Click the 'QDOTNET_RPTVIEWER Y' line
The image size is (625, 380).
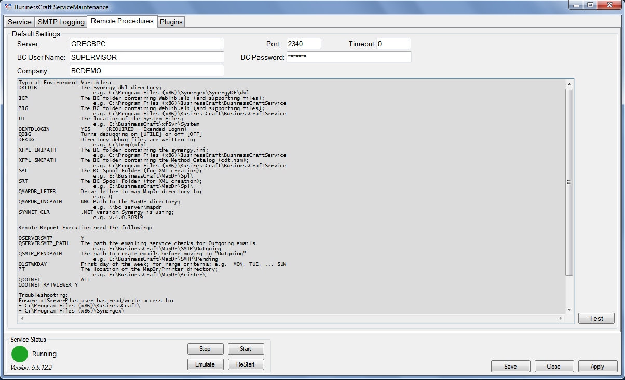(48, 285)
